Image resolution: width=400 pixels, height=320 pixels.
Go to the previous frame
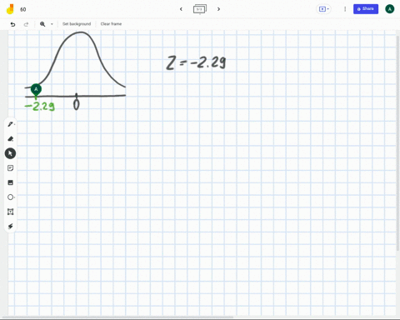[x=181, y=9]
